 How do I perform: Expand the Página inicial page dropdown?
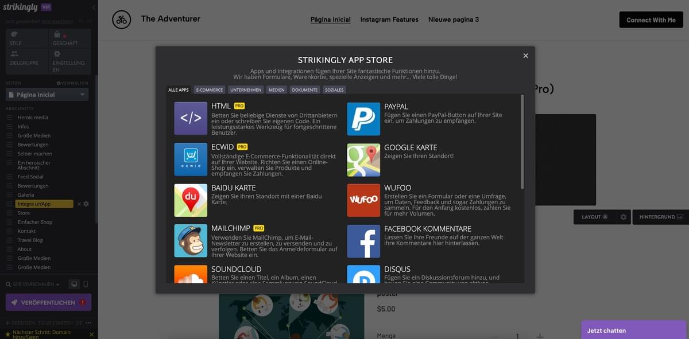(x=47, y=95)
